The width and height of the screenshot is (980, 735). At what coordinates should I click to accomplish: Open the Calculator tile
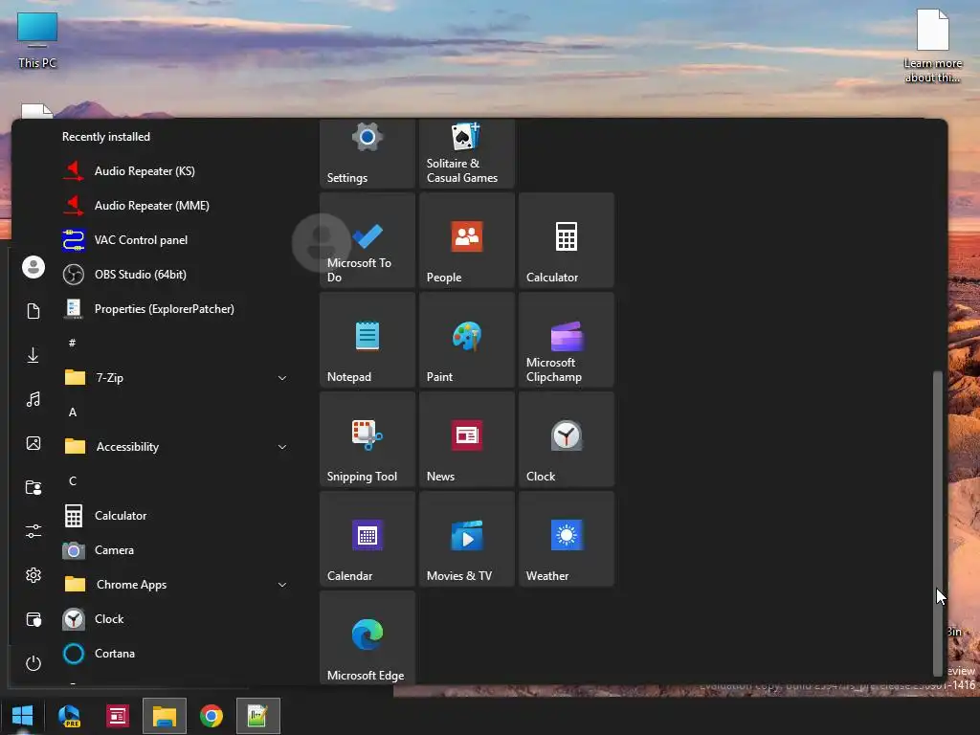(567, 240)
